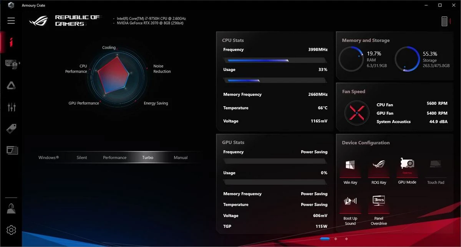
Task: Select Turbo mode
Action: [x=148, y=157]
